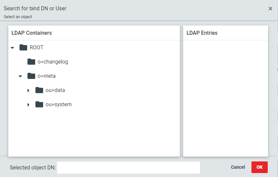Click the ROOT folder icon
The width and height of the screenshot is (278, 177).
click(x=23, y=48)
